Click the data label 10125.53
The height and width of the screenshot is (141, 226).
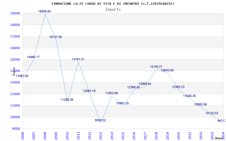pyautogui.click(x=212, y=113)
